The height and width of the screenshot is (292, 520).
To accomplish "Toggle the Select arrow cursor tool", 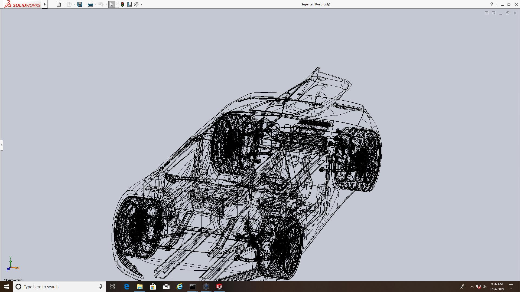I will 112,4.
